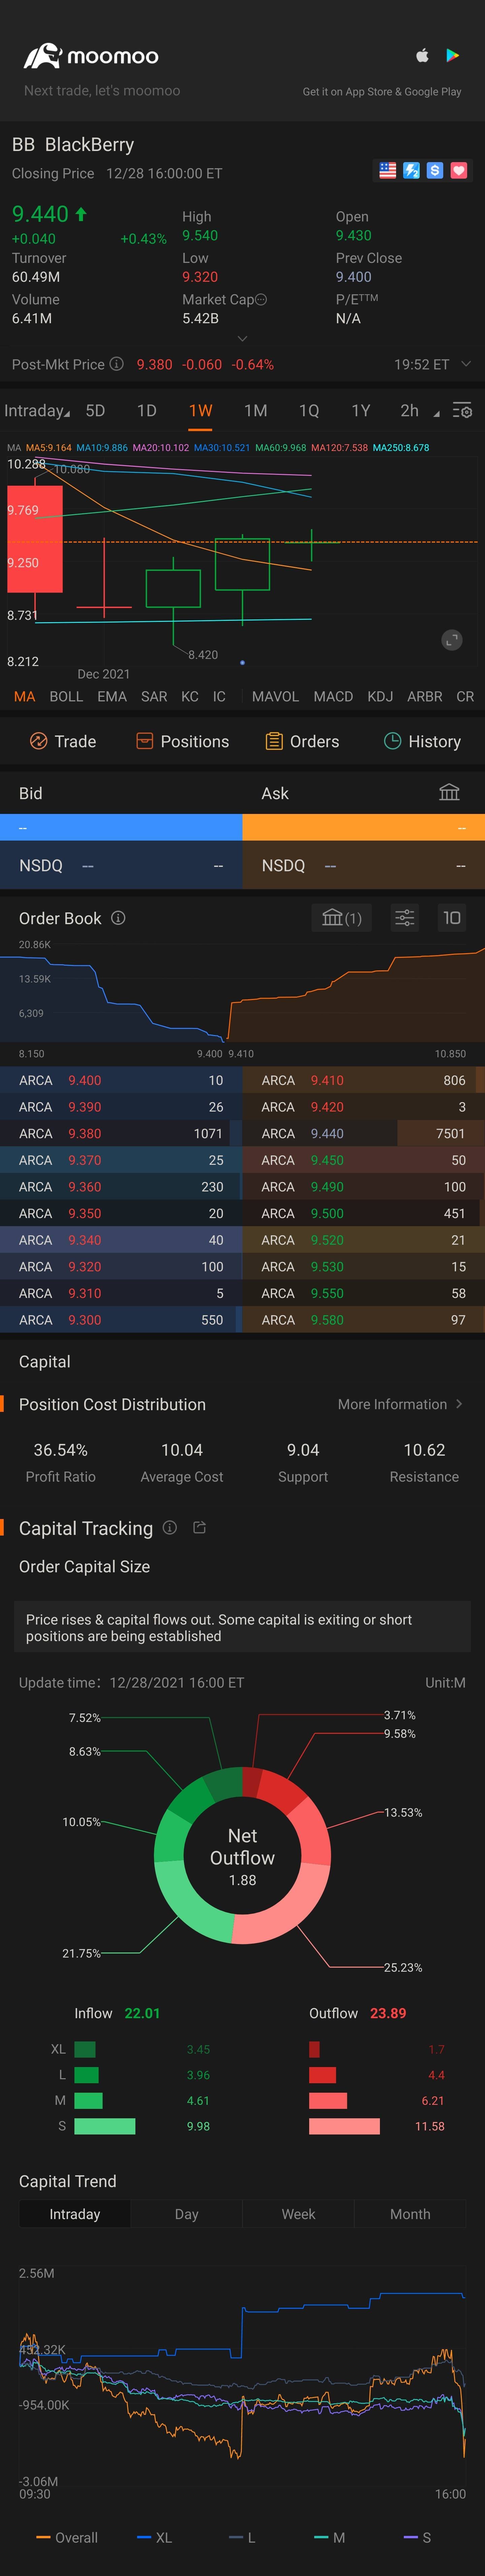Expand the candlestick chart to fullscreen
485x2576 pixels.
pos(452,640)
